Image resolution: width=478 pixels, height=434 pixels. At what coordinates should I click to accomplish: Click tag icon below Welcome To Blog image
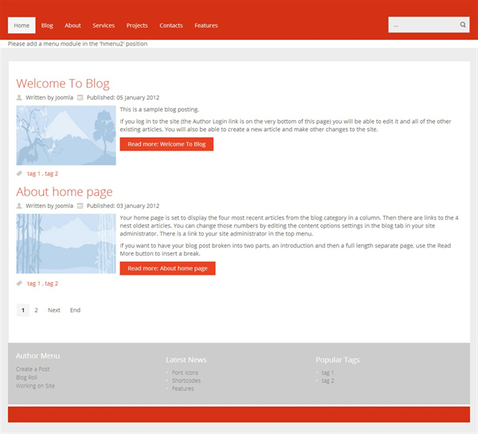19,174
